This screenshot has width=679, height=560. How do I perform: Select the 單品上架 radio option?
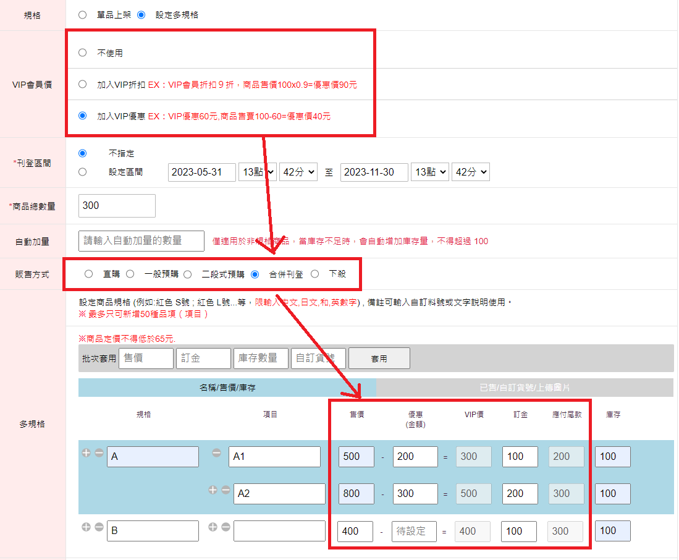click(x=82, y=15)
